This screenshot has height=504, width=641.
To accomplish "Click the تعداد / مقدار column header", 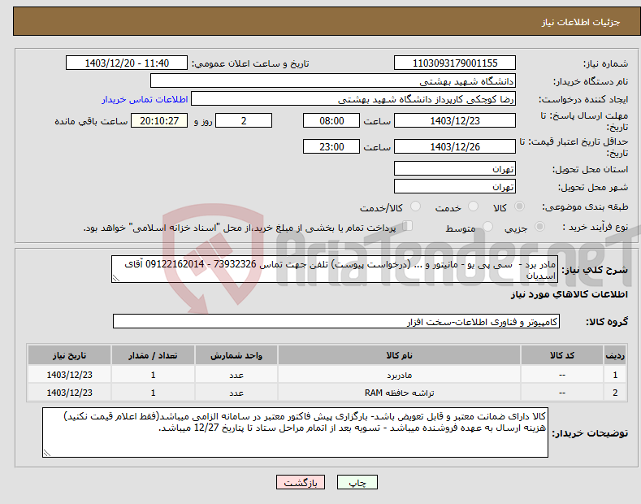I will pyautogui.click(x=153, y=355).
